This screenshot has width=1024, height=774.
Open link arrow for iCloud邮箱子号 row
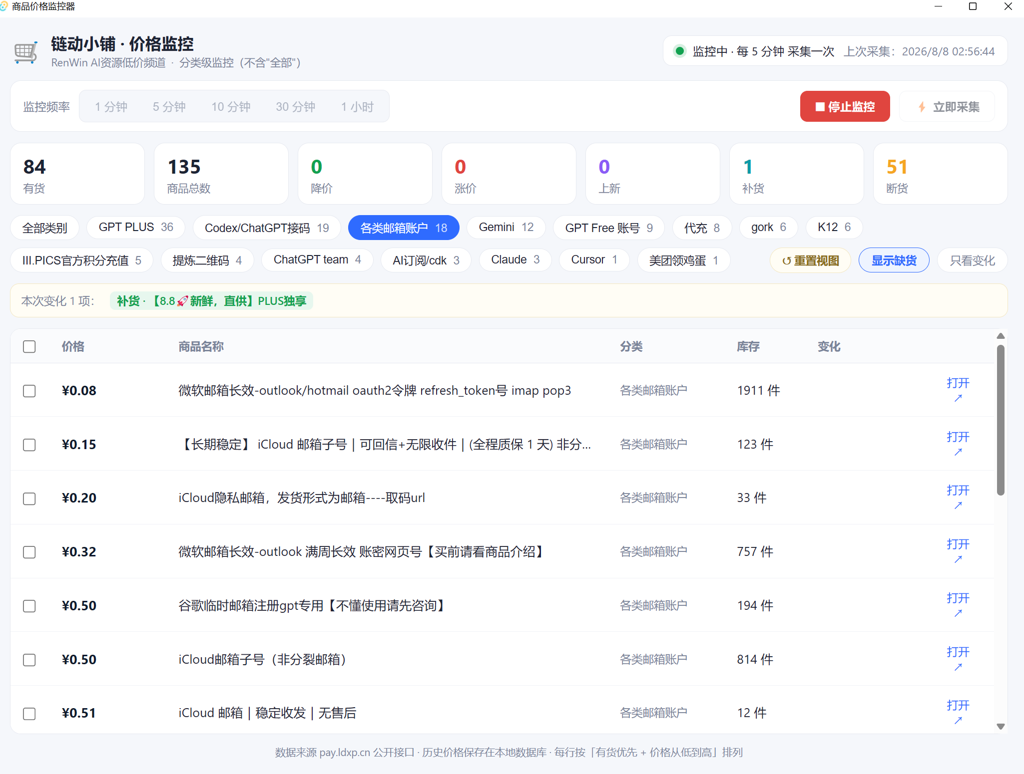pyautogui.click(x=958, y=667)
